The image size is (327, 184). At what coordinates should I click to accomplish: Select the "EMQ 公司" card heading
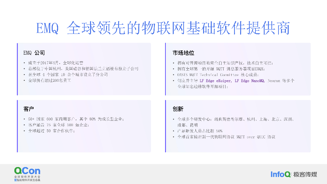34,53
